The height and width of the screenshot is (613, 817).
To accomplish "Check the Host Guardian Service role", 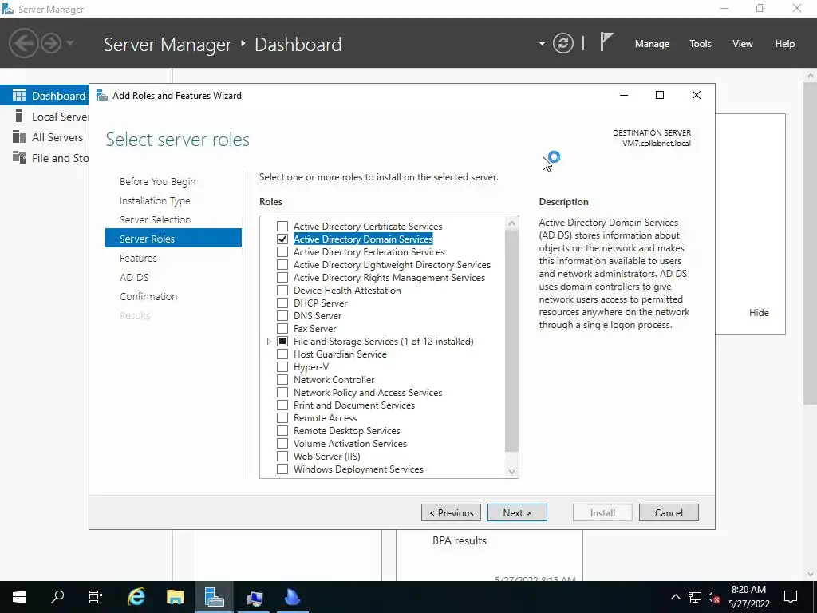I will click(282, 354).
